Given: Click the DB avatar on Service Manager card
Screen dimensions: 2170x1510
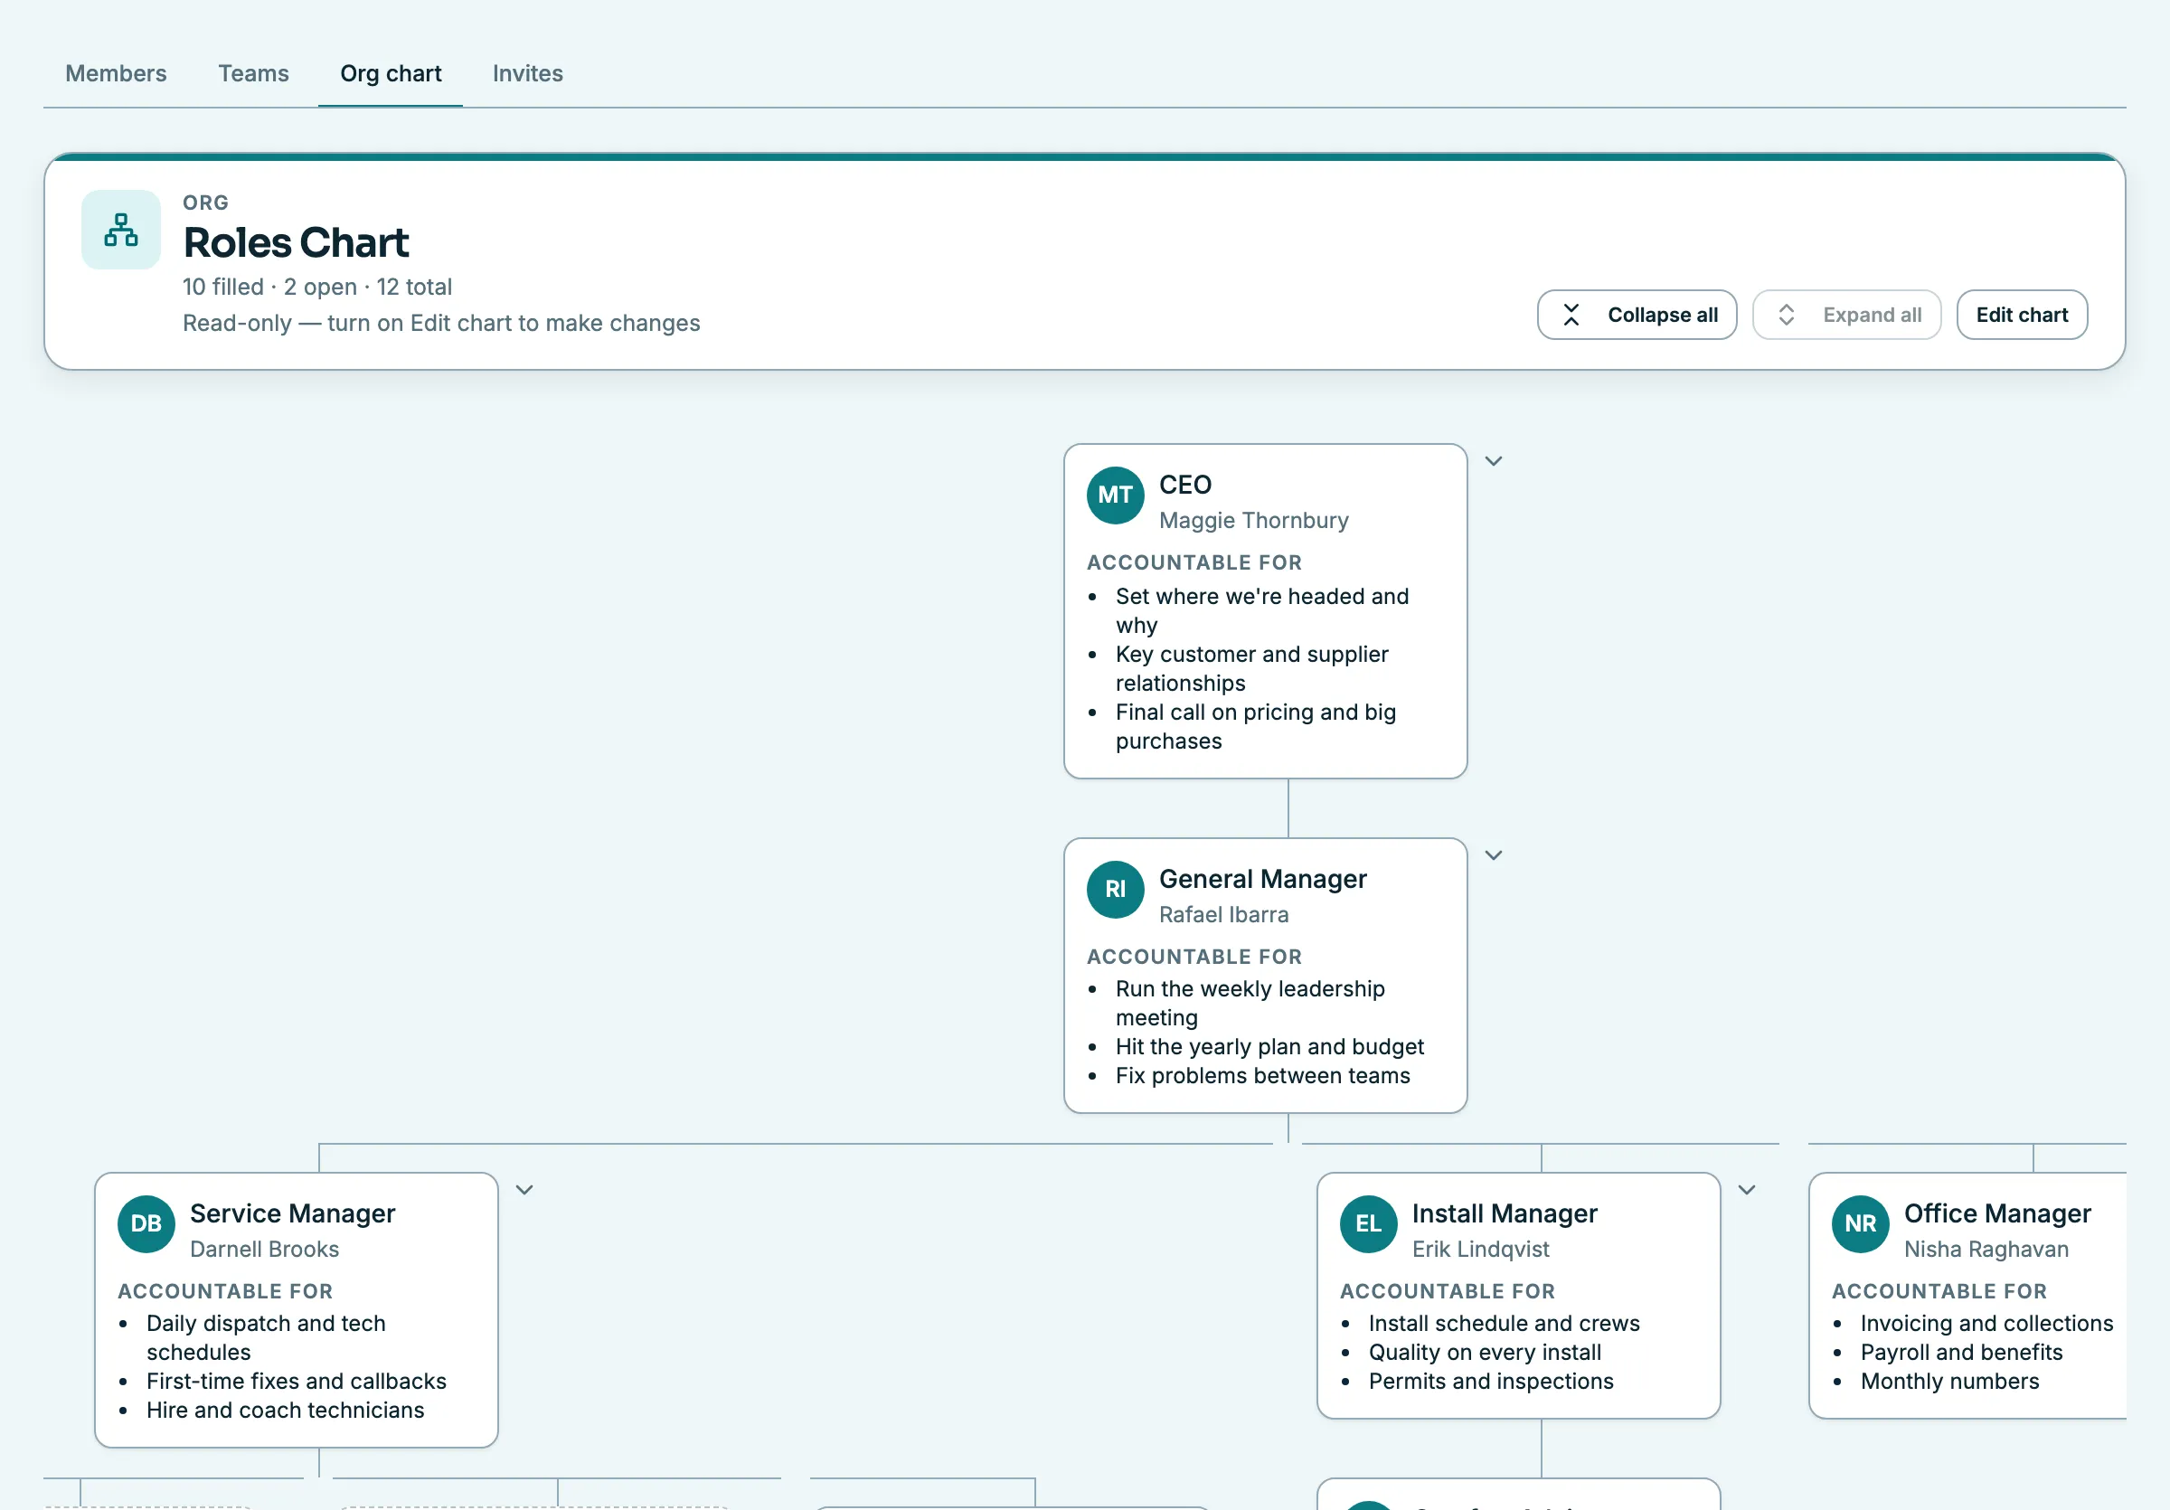Looking at the screenshot, I should 146,1223.
